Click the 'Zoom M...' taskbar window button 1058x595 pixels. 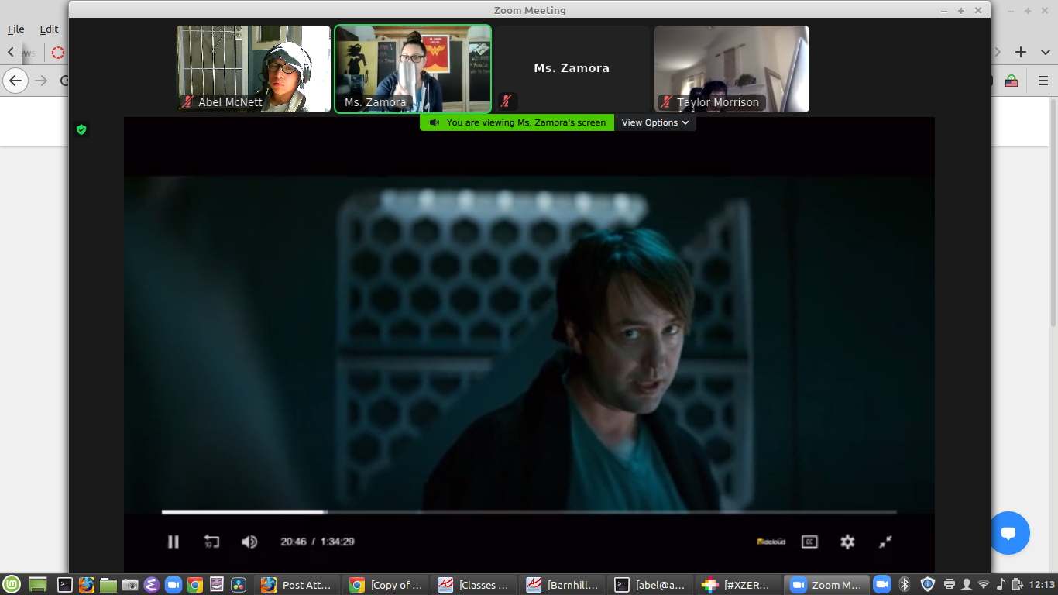[826, 585]
